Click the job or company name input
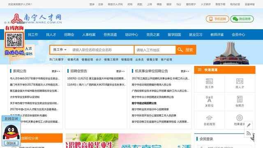The image size is (263, 148). (x=102, y=50)
